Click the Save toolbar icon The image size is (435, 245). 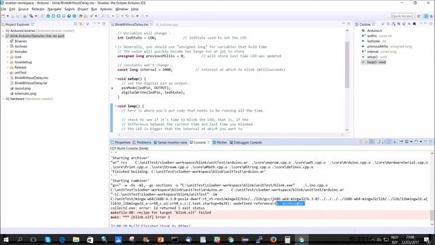(12, 16)
